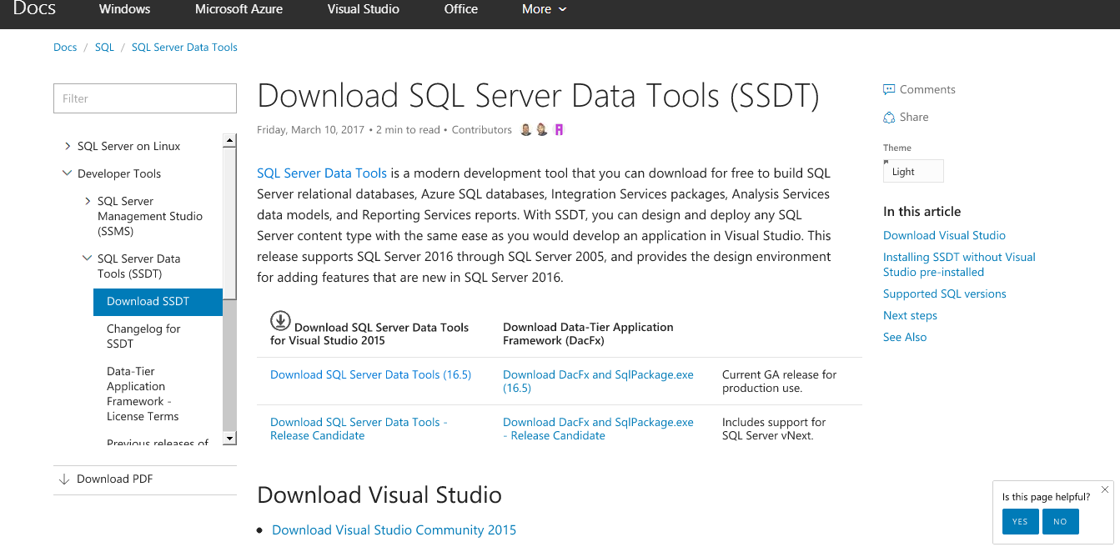1120x547 pixels.
Task: Open the Comments icon
Action: [889, 89]
